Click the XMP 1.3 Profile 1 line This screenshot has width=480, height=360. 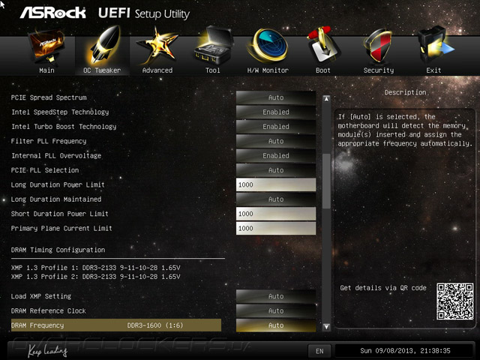pyautogui.click(x=95, y=268)
